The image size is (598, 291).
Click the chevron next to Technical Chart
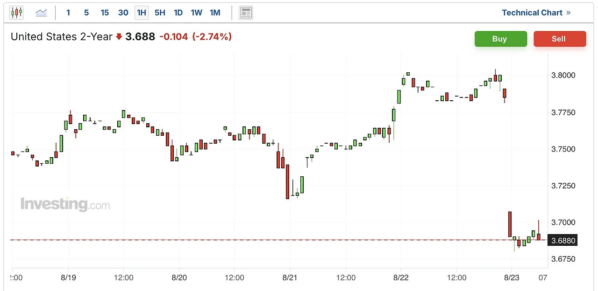click(x=569, y=13)
